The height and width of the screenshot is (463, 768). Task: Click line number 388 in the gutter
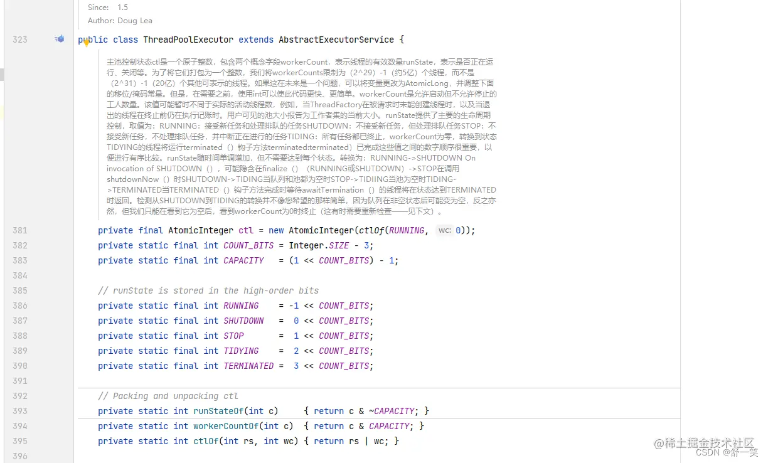[20, 336]
